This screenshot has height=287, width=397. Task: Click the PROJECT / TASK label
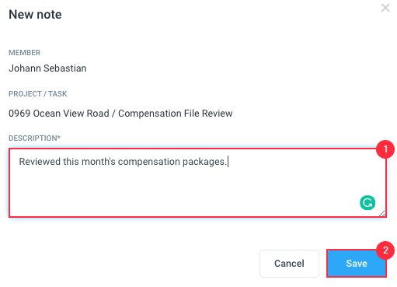pos(38,94)
